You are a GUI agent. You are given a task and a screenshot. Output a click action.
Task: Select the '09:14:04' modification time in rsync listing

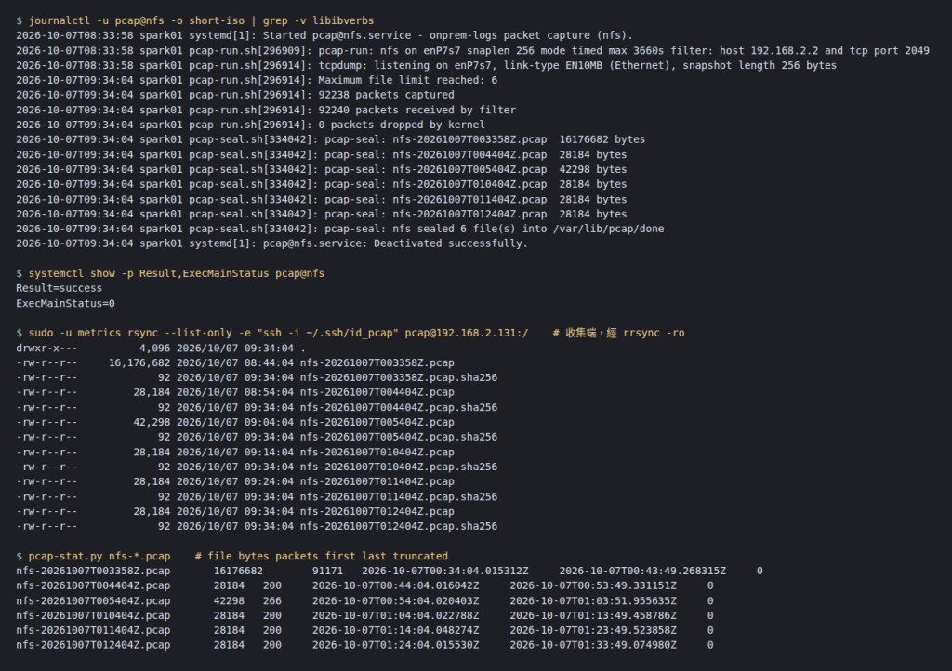[269, 452]
